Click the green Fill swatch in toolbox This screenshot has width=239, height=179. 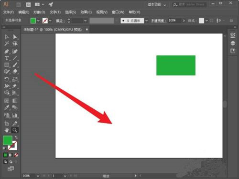[x=8, y=140]
